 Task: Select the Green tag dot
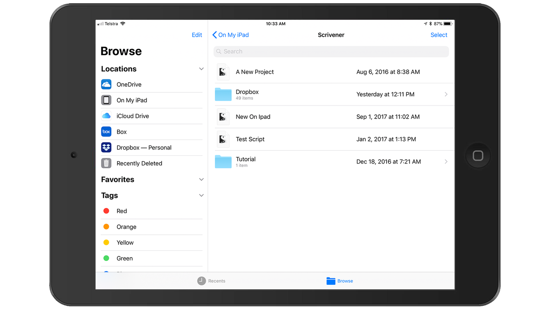coord(106,259)
